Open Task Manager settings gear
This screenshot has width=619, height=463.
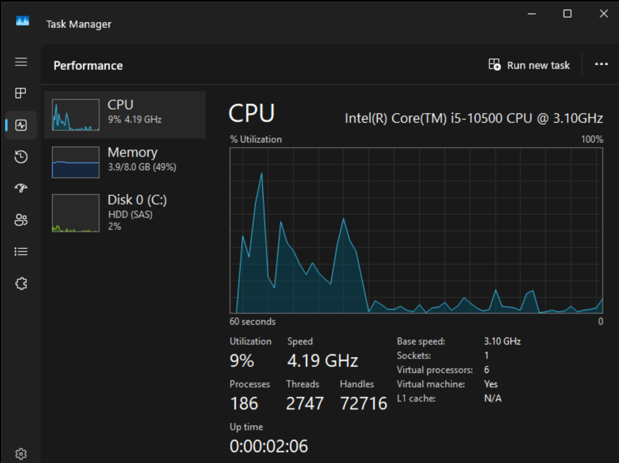point(21,453)
